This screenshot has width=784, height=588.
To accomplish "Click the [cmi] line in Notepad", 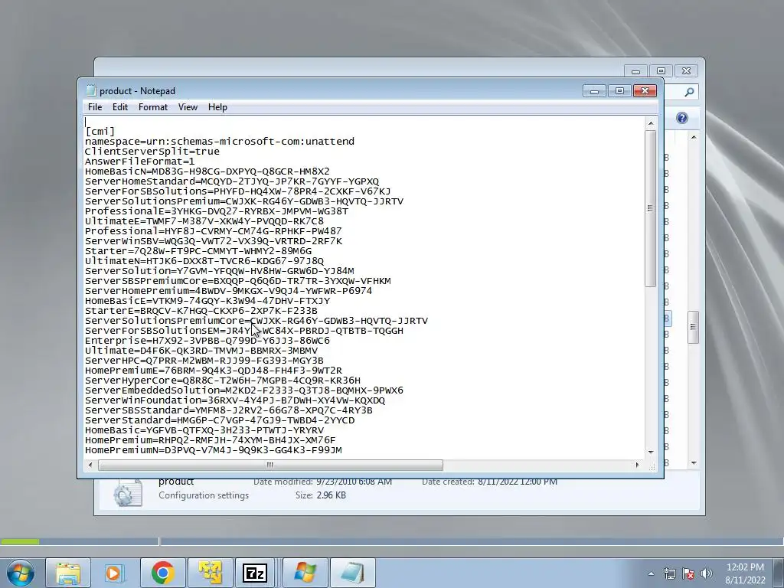I will click(100, 132).
